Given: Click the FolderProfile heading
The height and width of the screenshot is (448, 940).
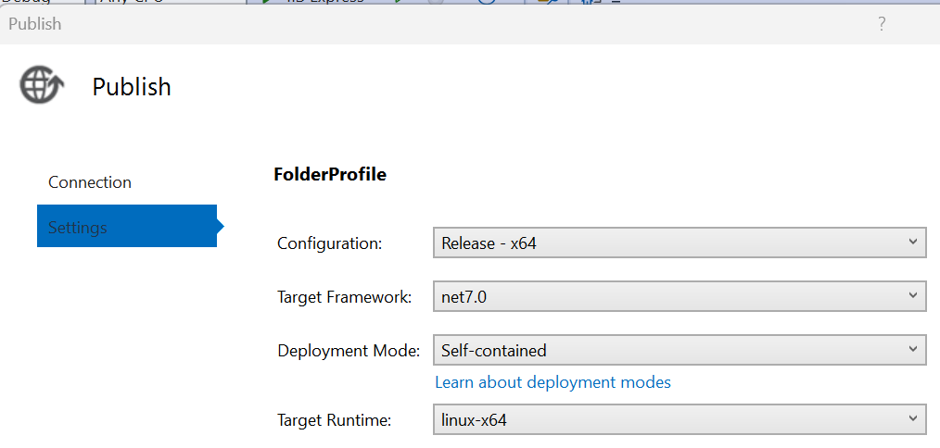Looking at the screenshot, I should coord(330,174).
